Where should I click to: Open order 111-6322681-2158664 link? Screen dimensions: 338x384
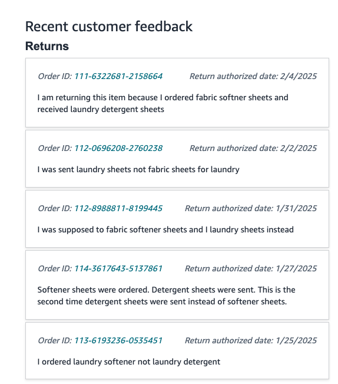[118, 76]
